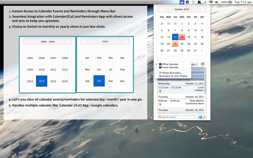Viewport: 253px width, 158px height.
Task: Click the dark pie-chart menu bar icon
Action: click(187, 2)
